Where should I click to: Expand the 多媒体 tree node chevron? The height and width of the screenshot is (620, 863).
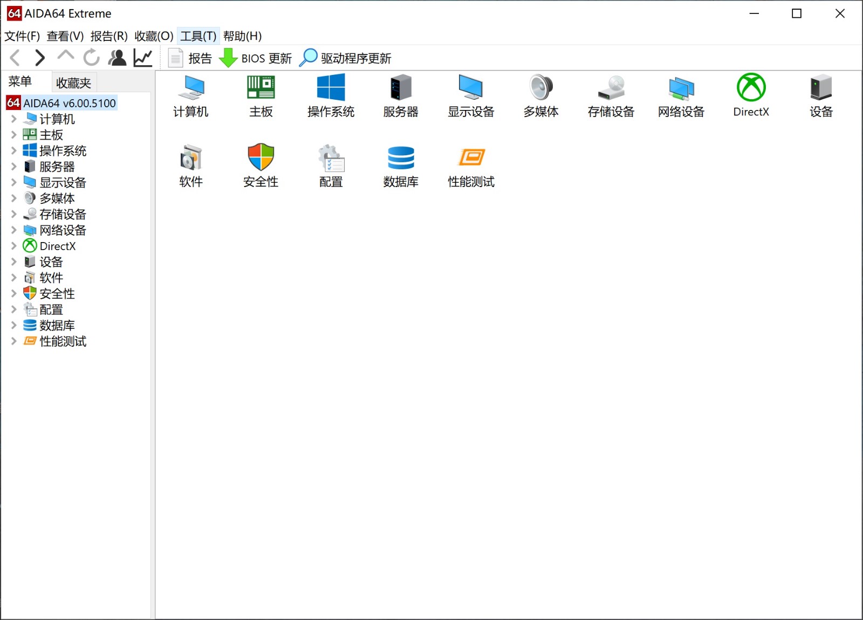click(14, 198)
